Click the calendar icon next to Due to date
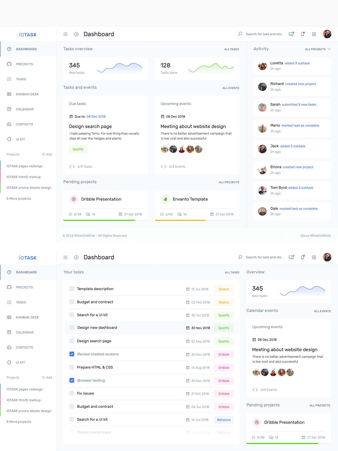Image resolution: width=338 pixels, height=451 pixels. [x=71, y=117]
